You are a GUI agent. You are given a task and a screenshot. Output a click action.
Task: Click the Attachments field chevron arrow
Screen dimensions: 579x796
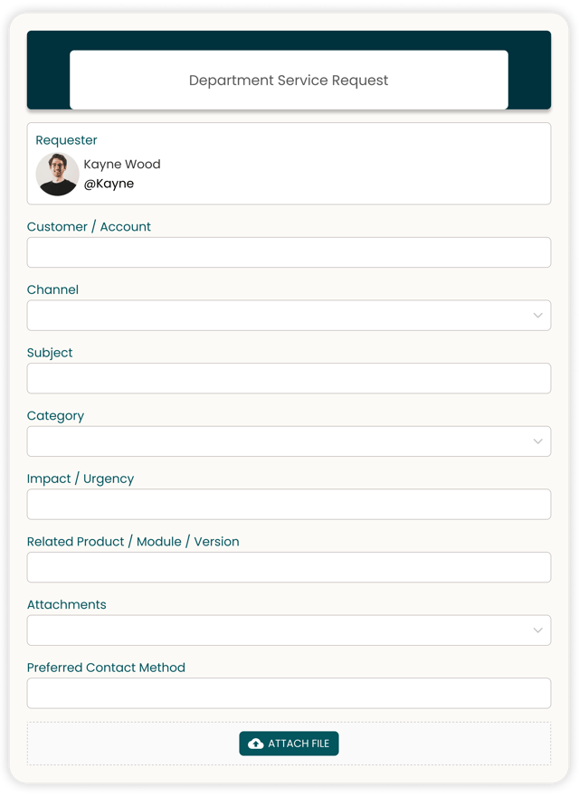click(x=537, y=630)
